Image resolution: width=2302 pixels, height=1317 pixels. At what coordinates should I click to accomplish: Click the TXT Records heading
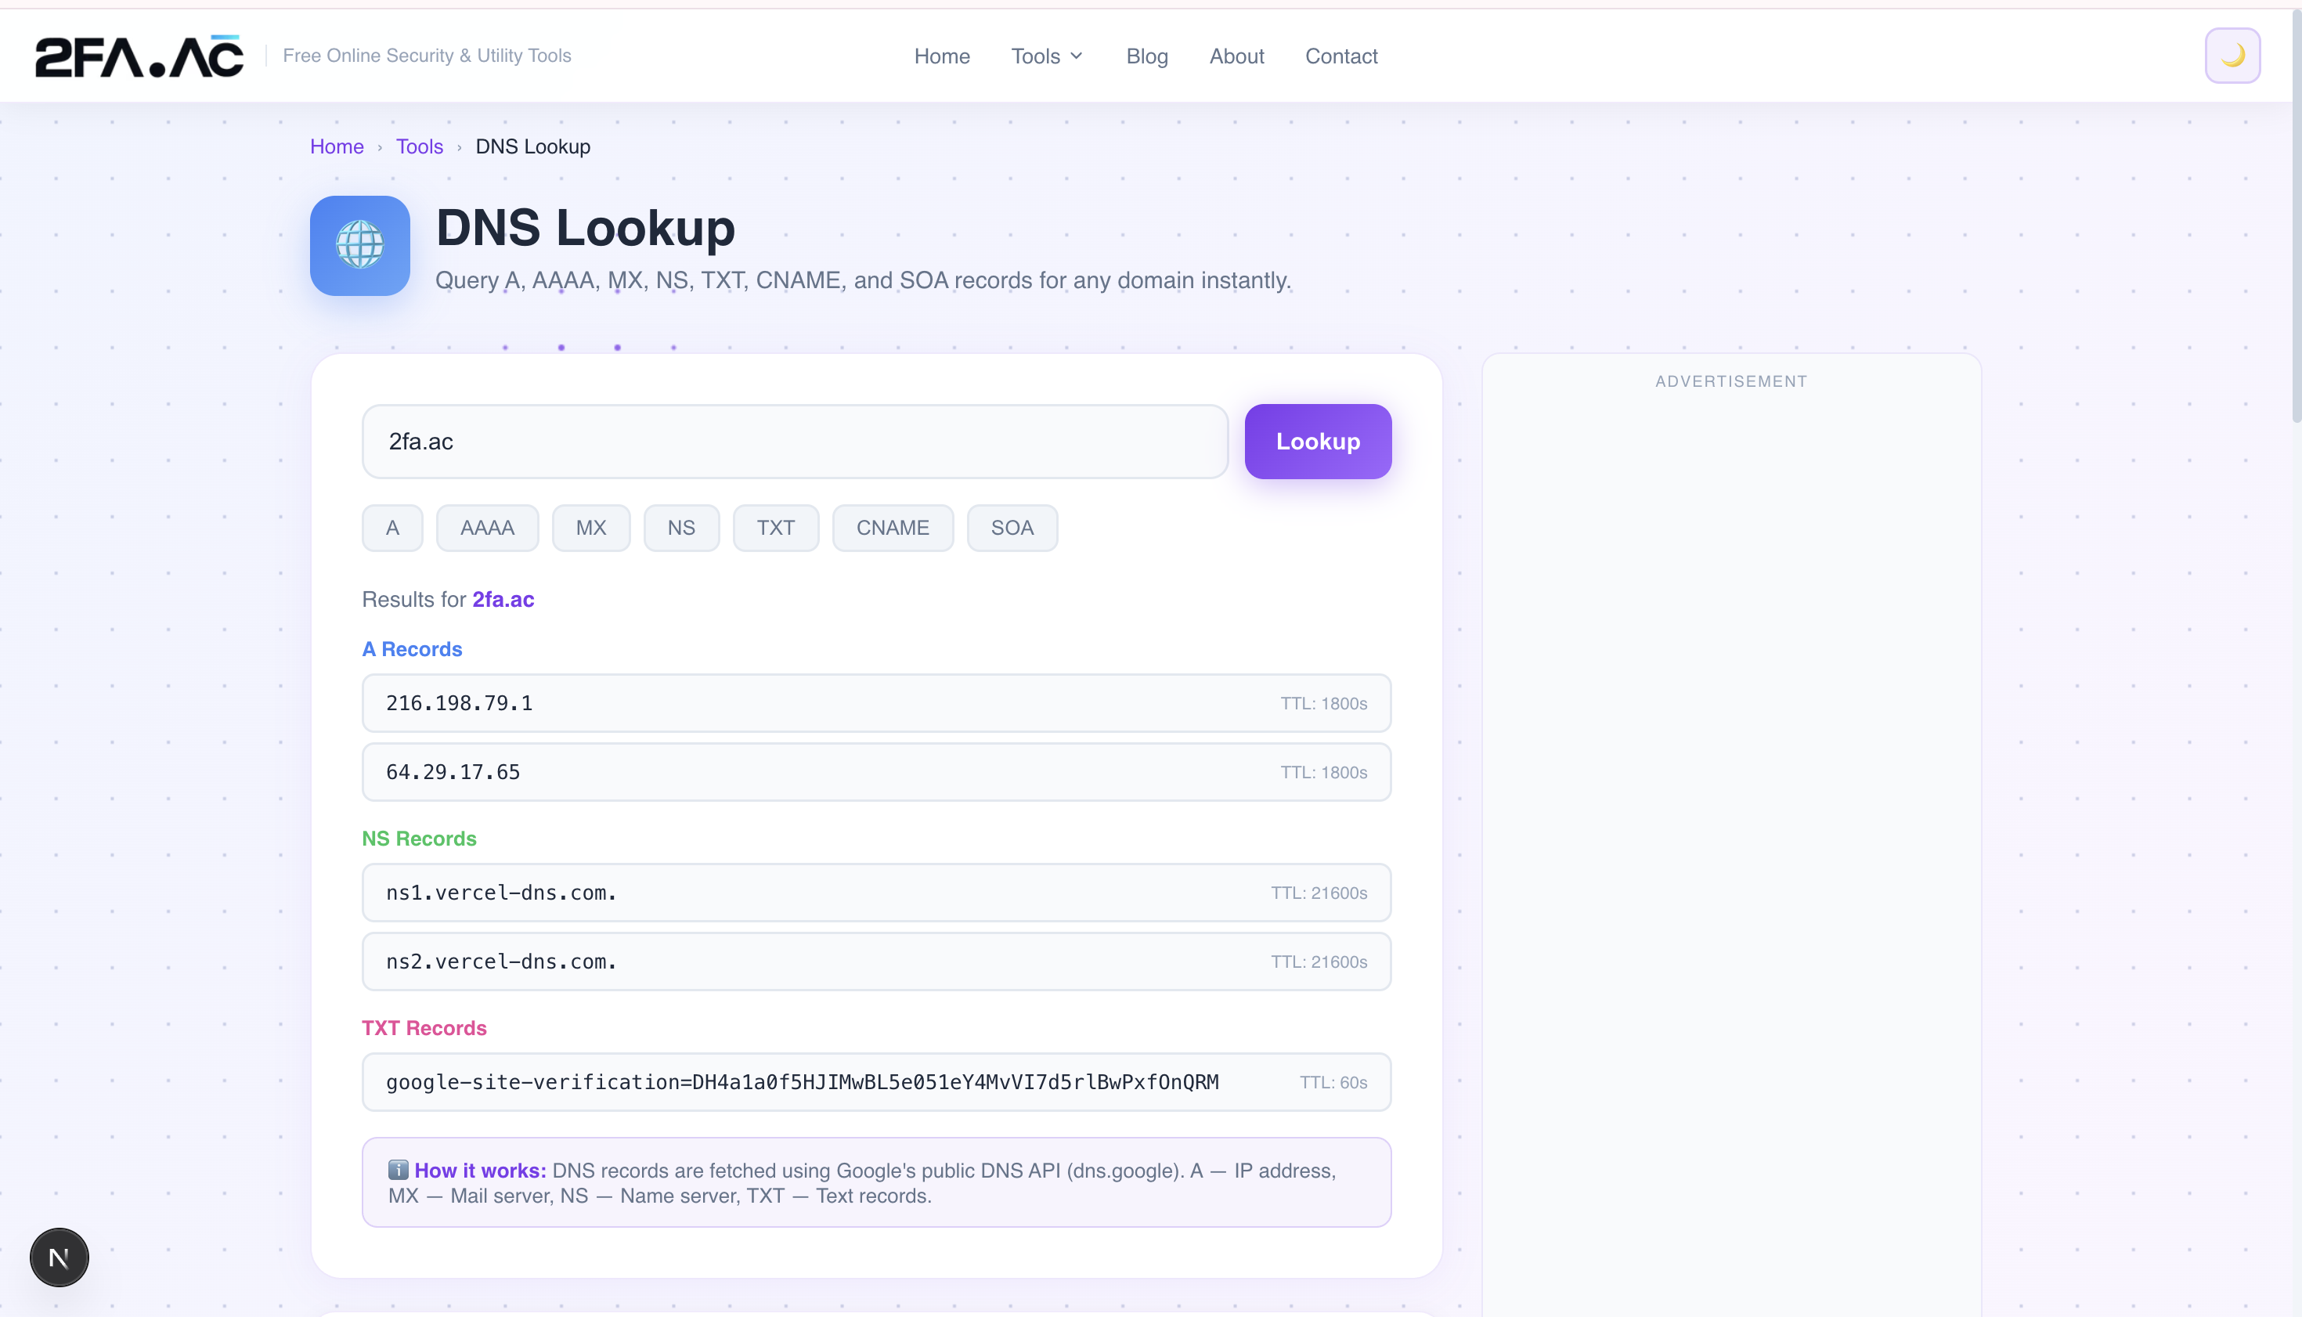point(424,1027)
